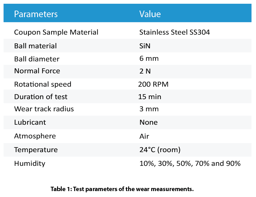This screenshot has width=256, height=197.
Task: Select the Wear track radius label
Action: [x=44, y=109]
